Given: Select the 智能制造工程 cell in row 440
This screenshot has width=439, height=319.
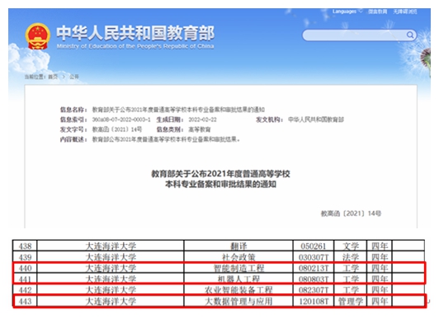Looking at the screenshot, I should click(238, 268).
